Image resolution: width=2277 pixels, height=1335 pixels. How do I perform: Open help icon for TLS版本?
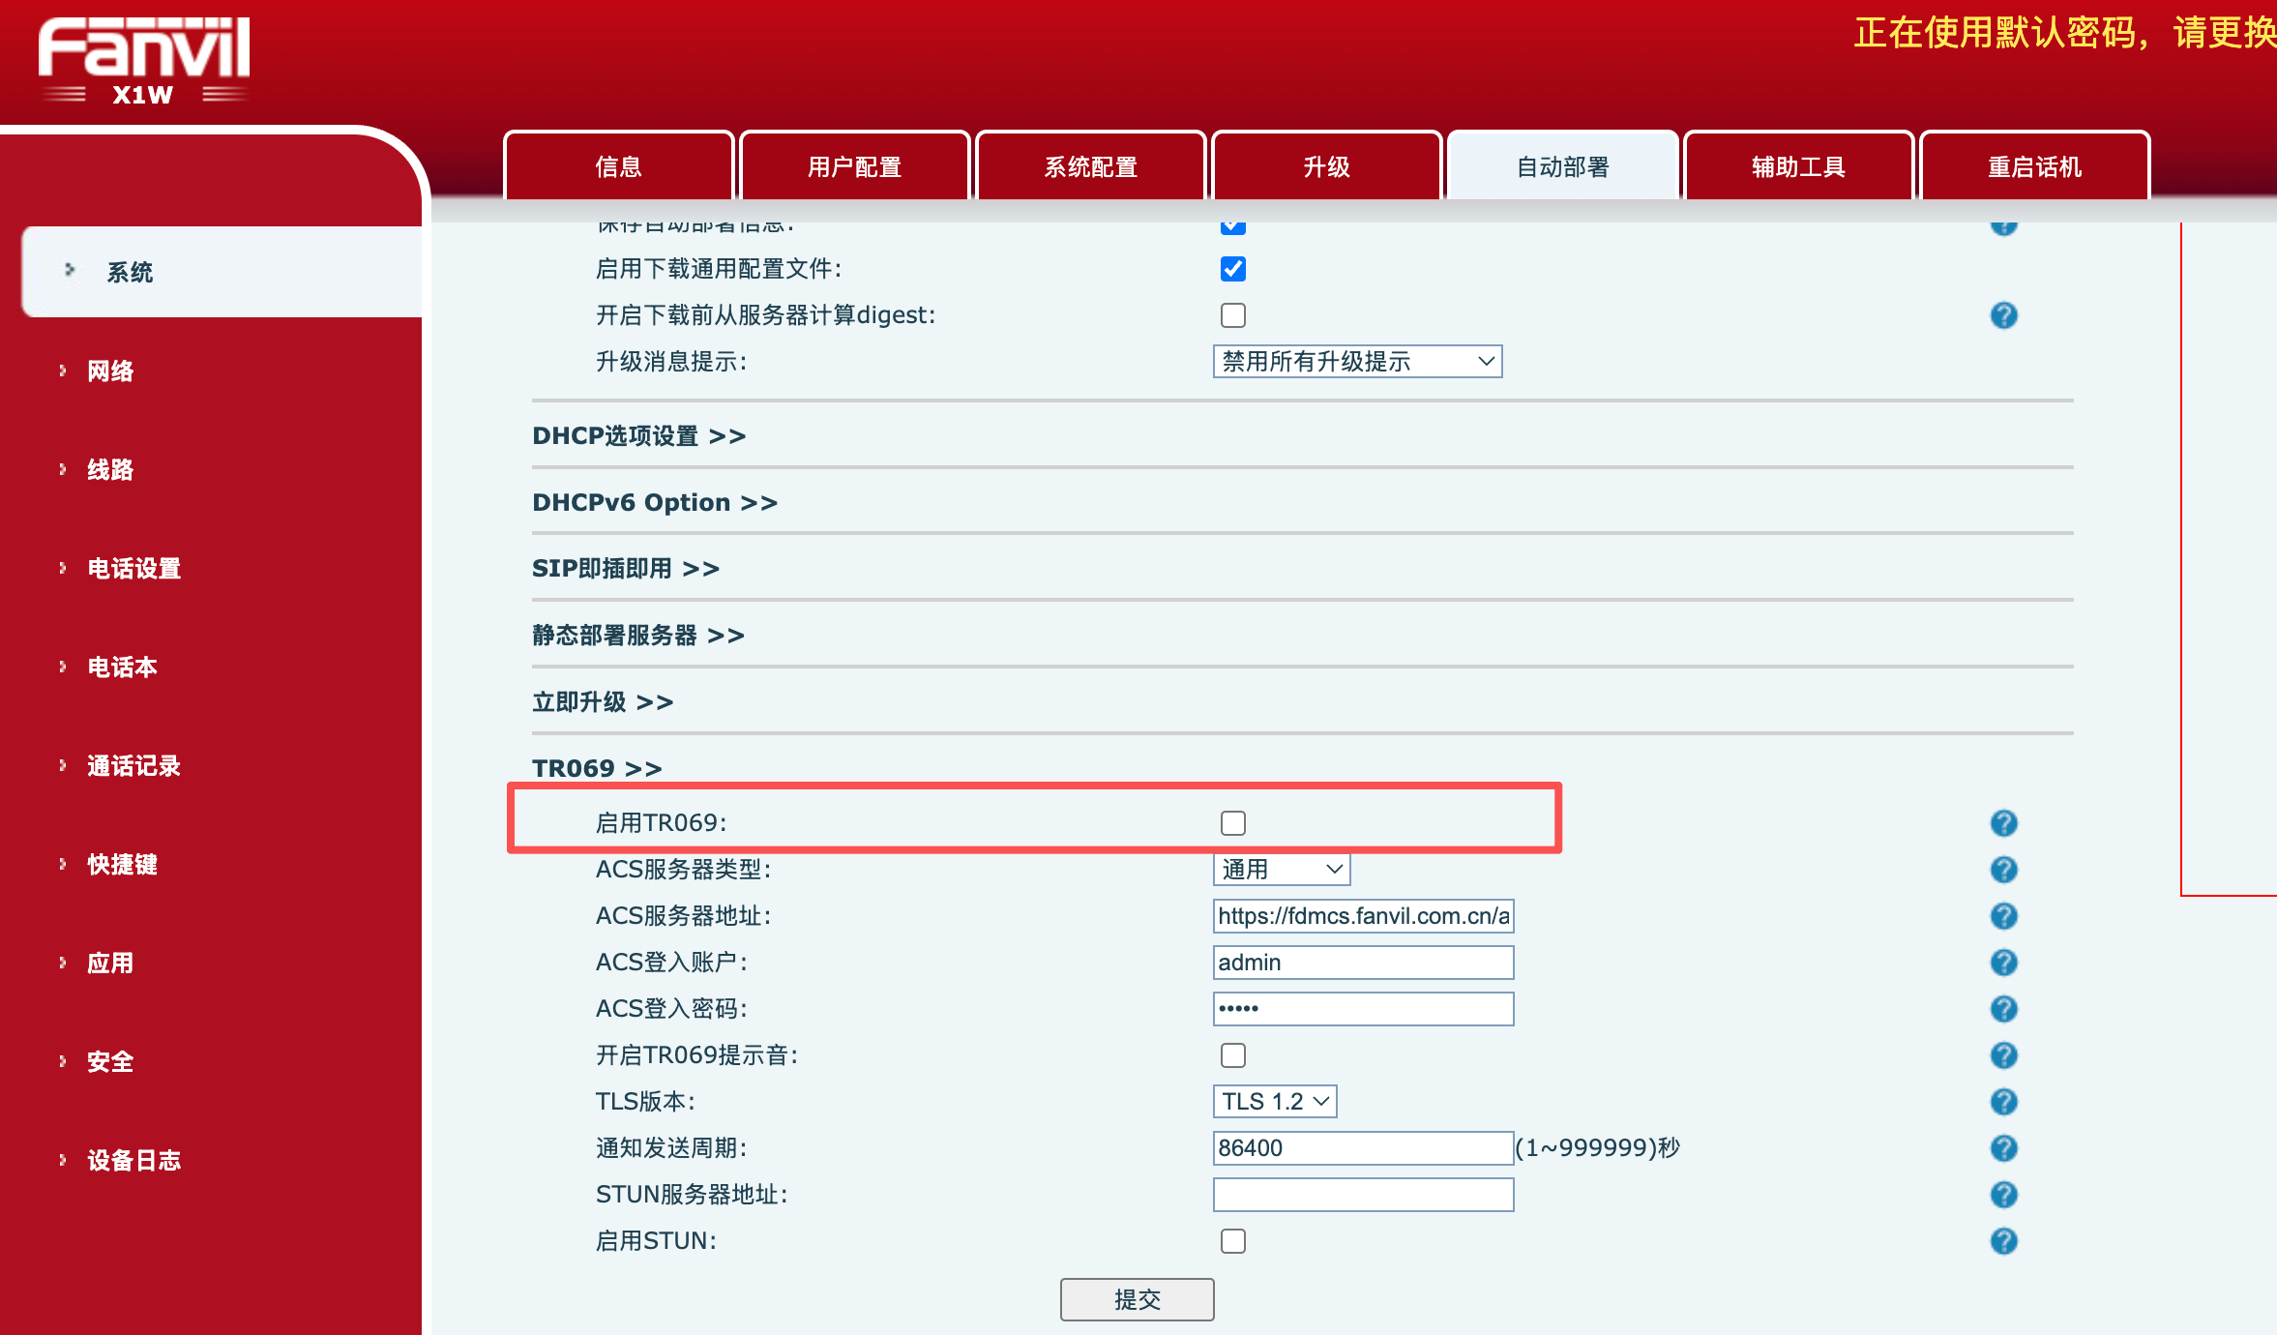pos(2003,1102)
